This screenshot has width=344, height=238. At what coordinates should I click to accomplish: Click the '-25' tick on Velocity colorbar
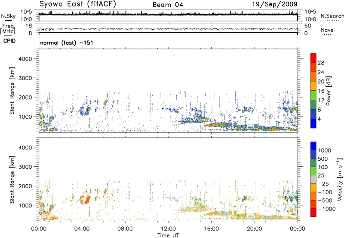[324, 184]
